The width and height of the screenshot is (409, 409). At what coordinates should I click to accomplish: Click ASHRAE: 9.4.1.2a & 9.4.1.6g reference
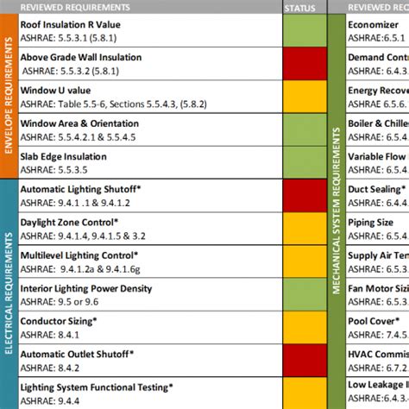[80, 269]
